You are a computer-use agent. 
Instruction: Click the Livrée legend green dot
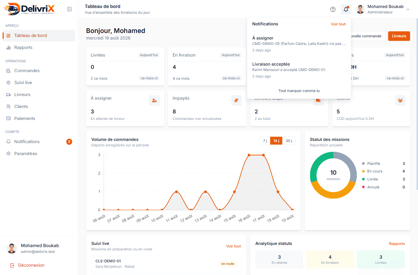coord(363,179)
